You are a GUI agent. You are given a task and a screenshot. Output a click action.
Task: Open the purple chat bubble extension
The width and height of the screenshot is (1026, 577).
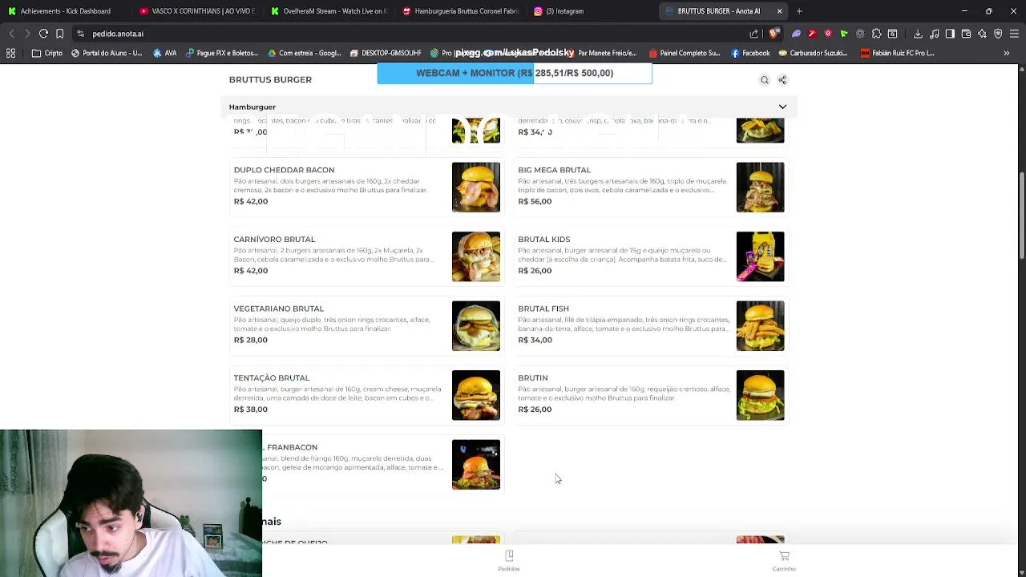796,34
